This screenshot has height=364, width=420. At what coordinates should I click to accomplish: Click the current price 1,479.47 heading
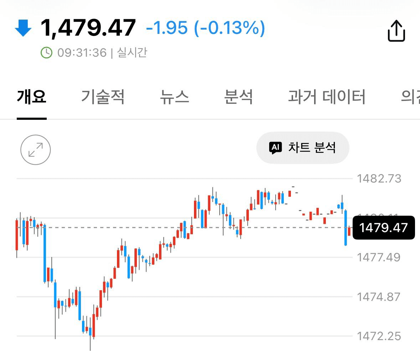88,27
